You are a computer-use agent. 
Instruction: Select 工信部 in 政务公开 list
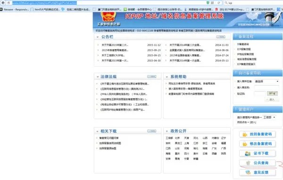coord(169,138)
